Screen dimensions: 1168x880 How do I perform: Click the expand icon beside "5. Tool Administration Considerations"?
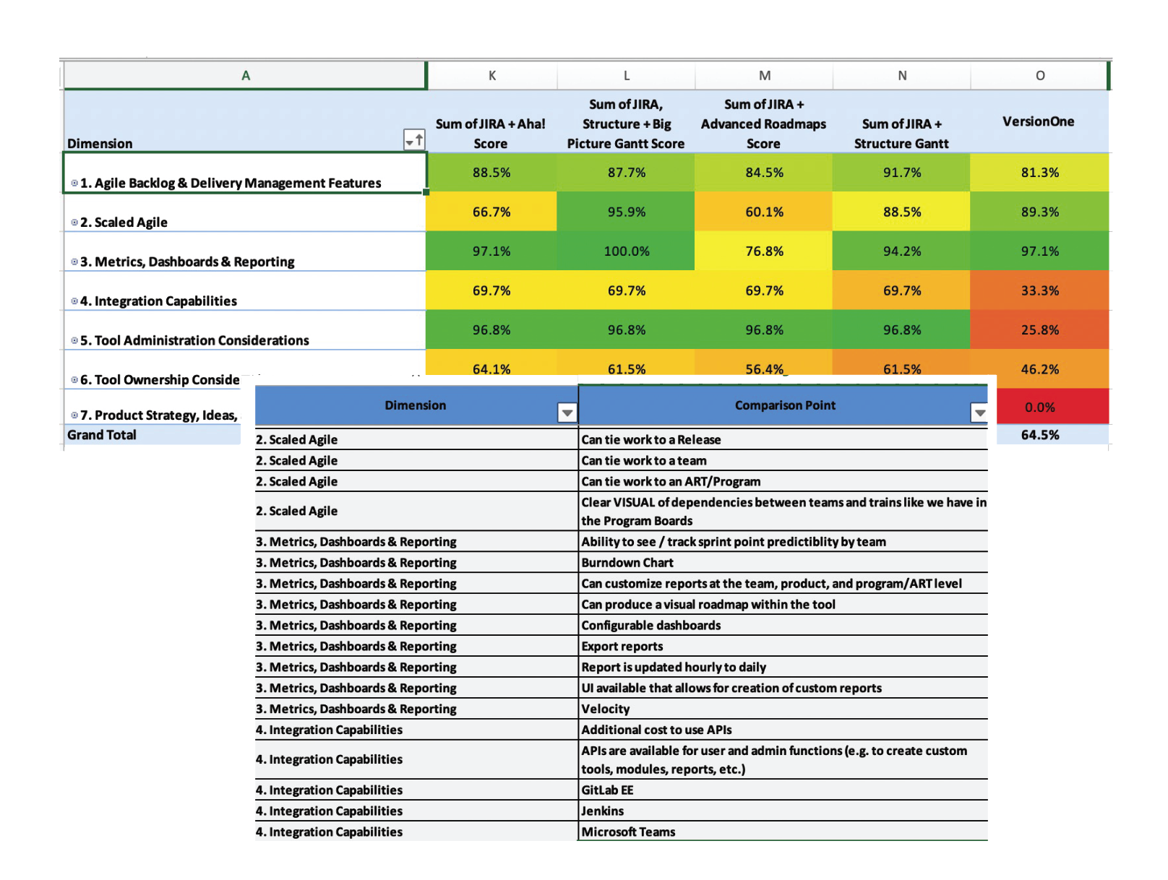click(74, 340)
